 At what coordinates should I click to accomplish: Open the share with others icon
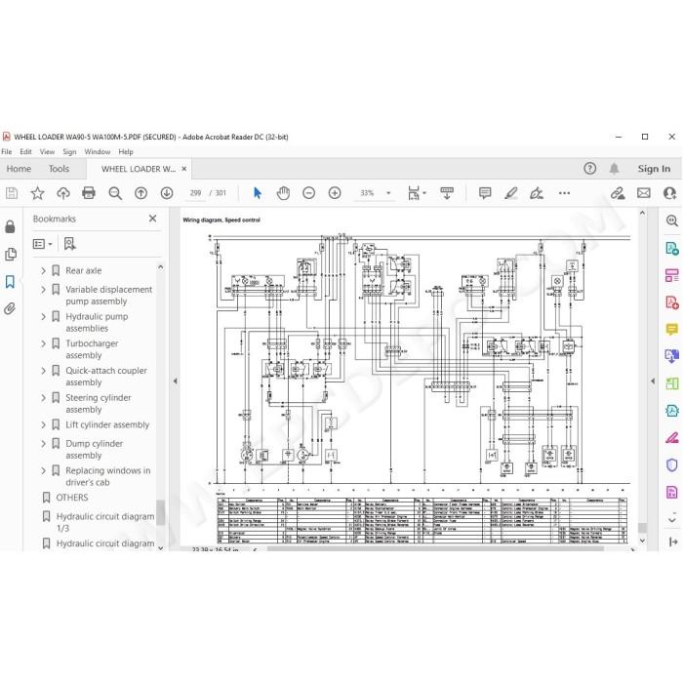tap(669, 193)
